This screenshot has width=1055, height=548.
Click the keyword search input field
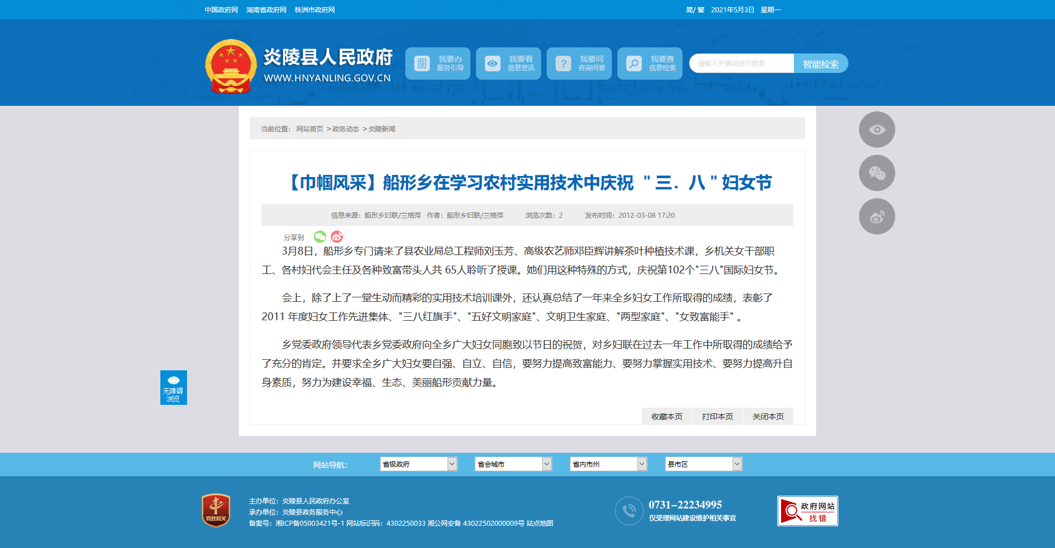point(742,63)
